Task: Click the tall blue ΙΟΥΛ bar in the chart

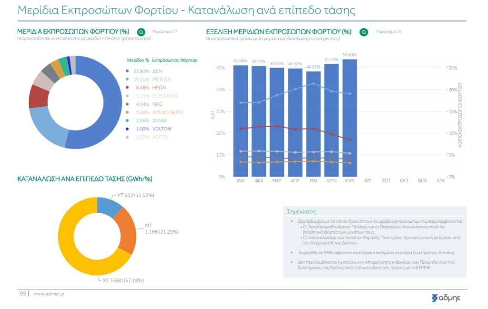Action: [350, 118]
